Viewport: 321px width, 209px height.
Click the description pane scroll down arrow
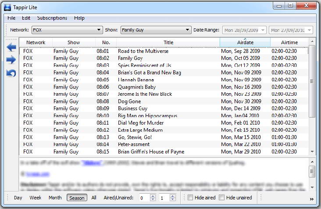click(312, 187)
